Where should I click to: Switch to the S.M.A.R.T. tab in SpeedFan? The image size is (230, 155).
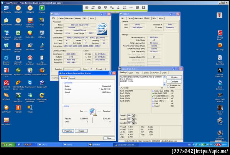point(155,73)
